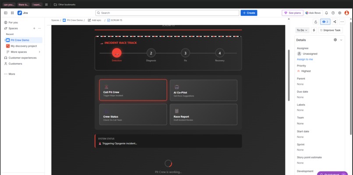Click the main content vertical scrollbar
Screen dimensions: 353x175
289,75
